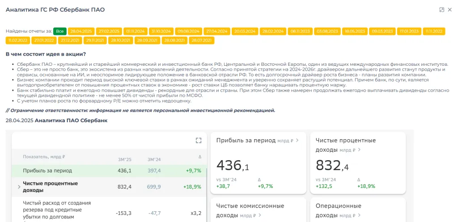The height and width of the screenshot is (222, 458).
Task: Show the 28.08.2021 report
Action: click(174, 40)
